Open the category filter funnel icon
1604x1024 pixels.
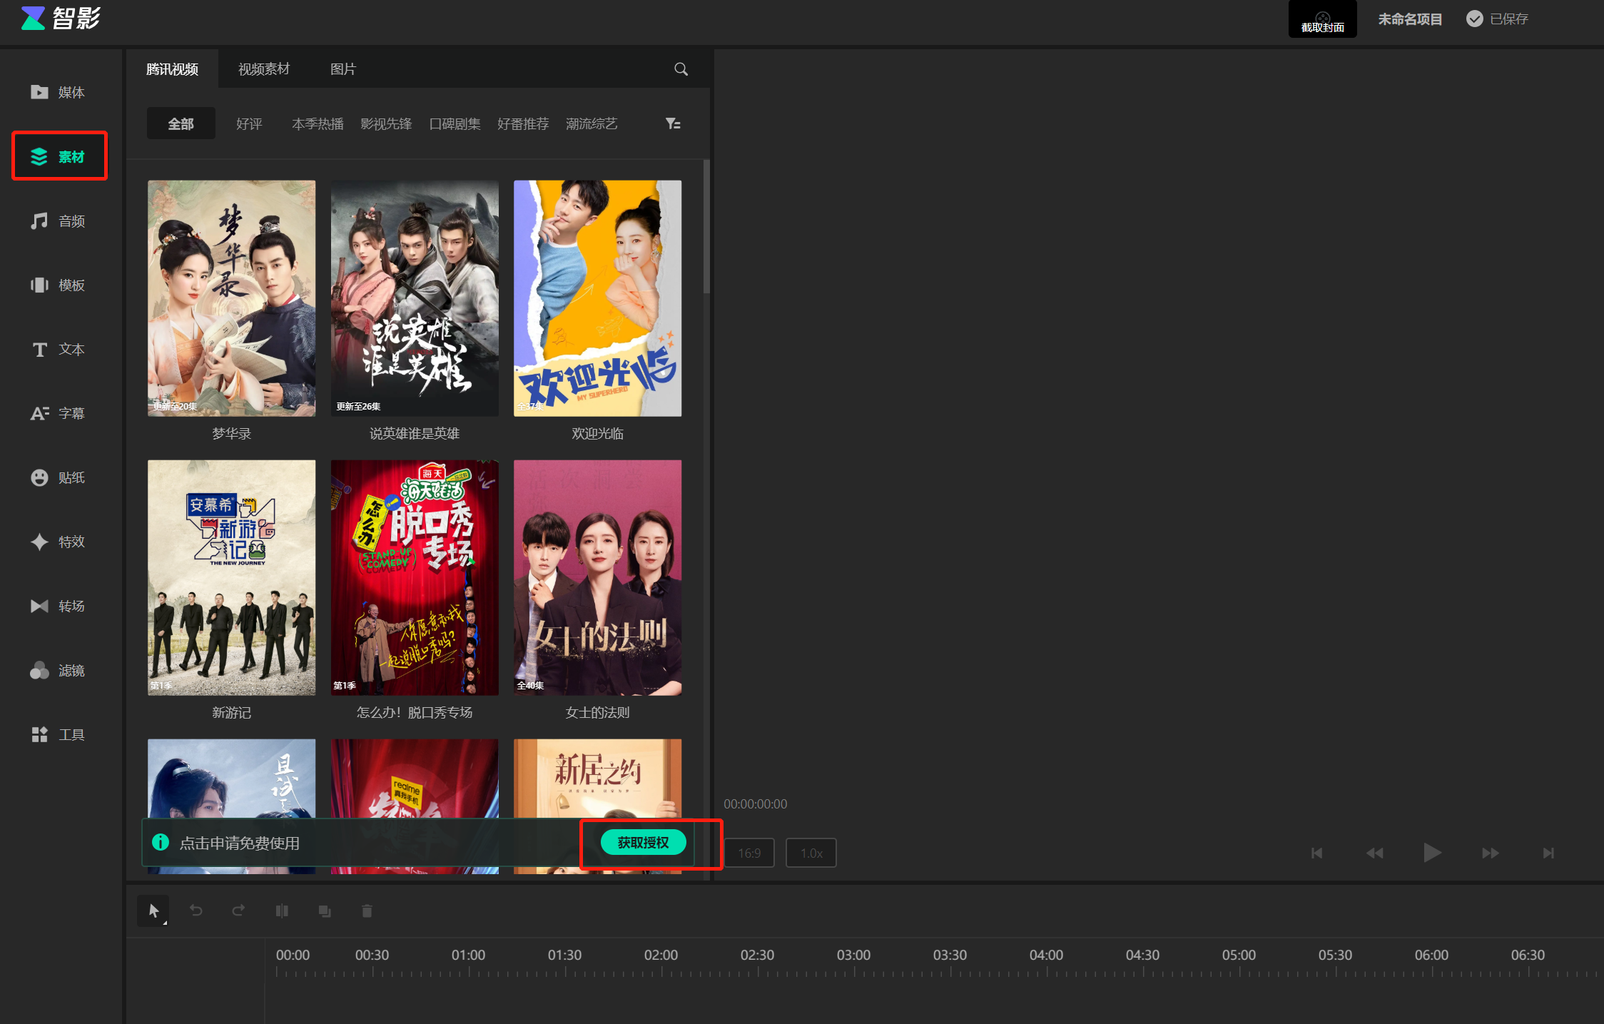(x=673, y=124)
